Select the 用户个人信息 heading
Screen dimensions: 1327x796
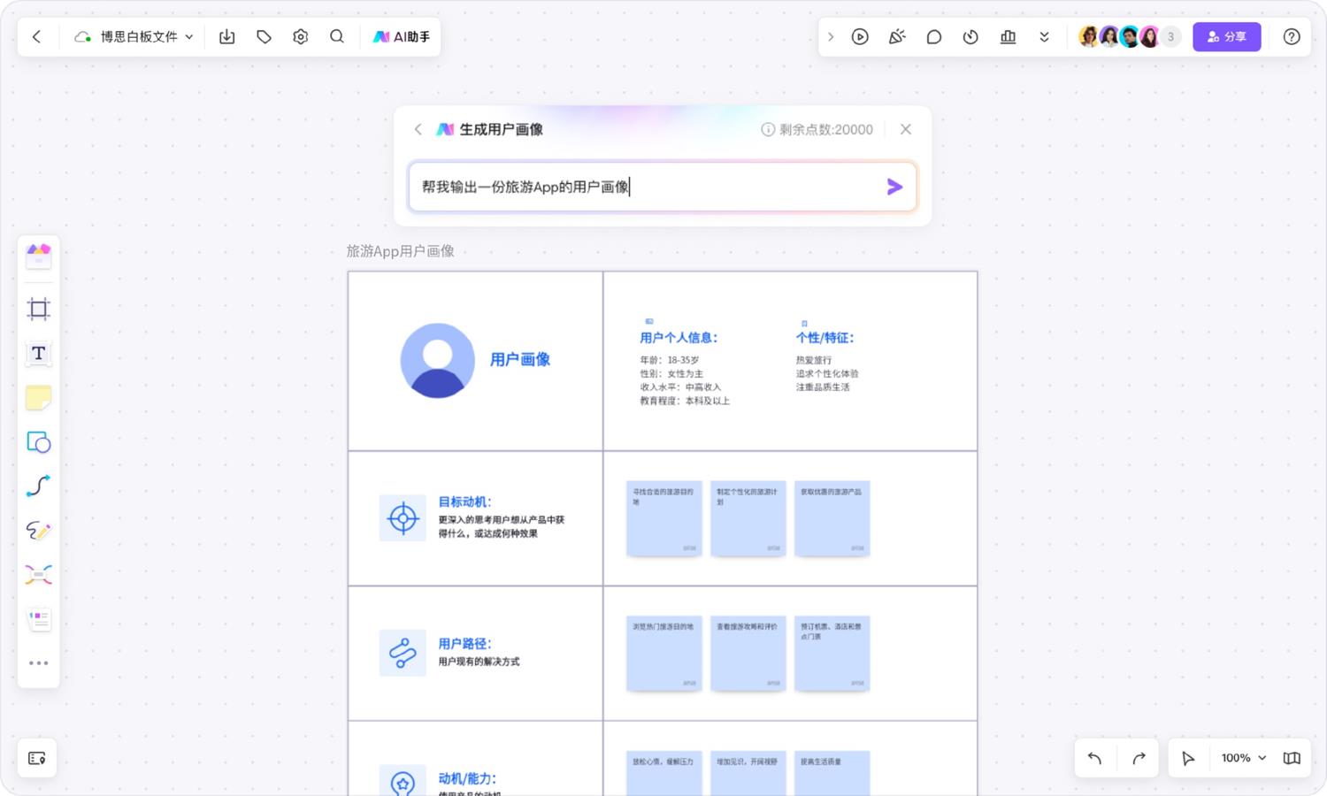point(679,337)
